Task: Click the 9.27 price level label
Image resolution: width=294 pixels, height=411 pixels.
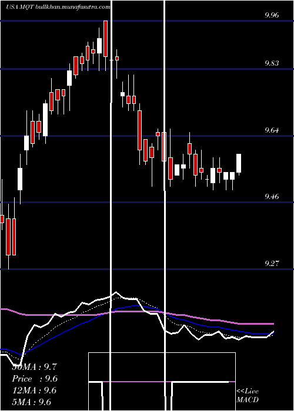Action: 272,264
